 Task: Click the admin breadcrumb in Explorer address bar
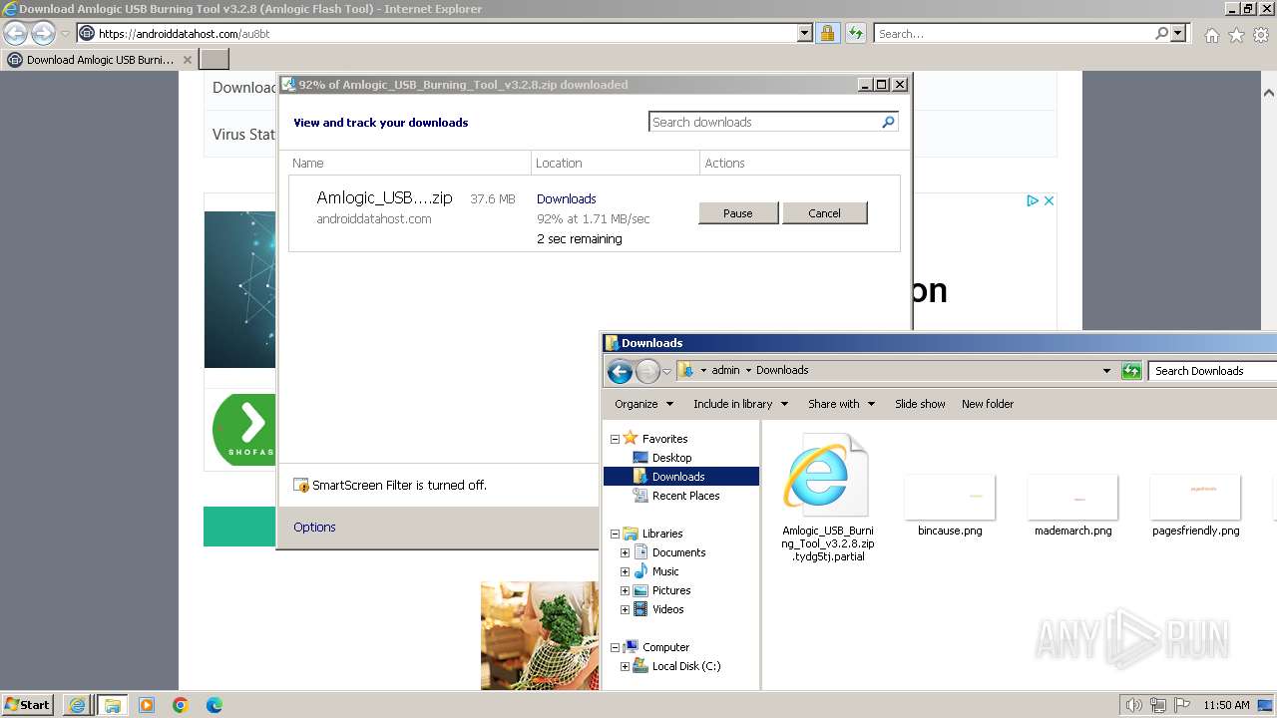tap(725, 370)
